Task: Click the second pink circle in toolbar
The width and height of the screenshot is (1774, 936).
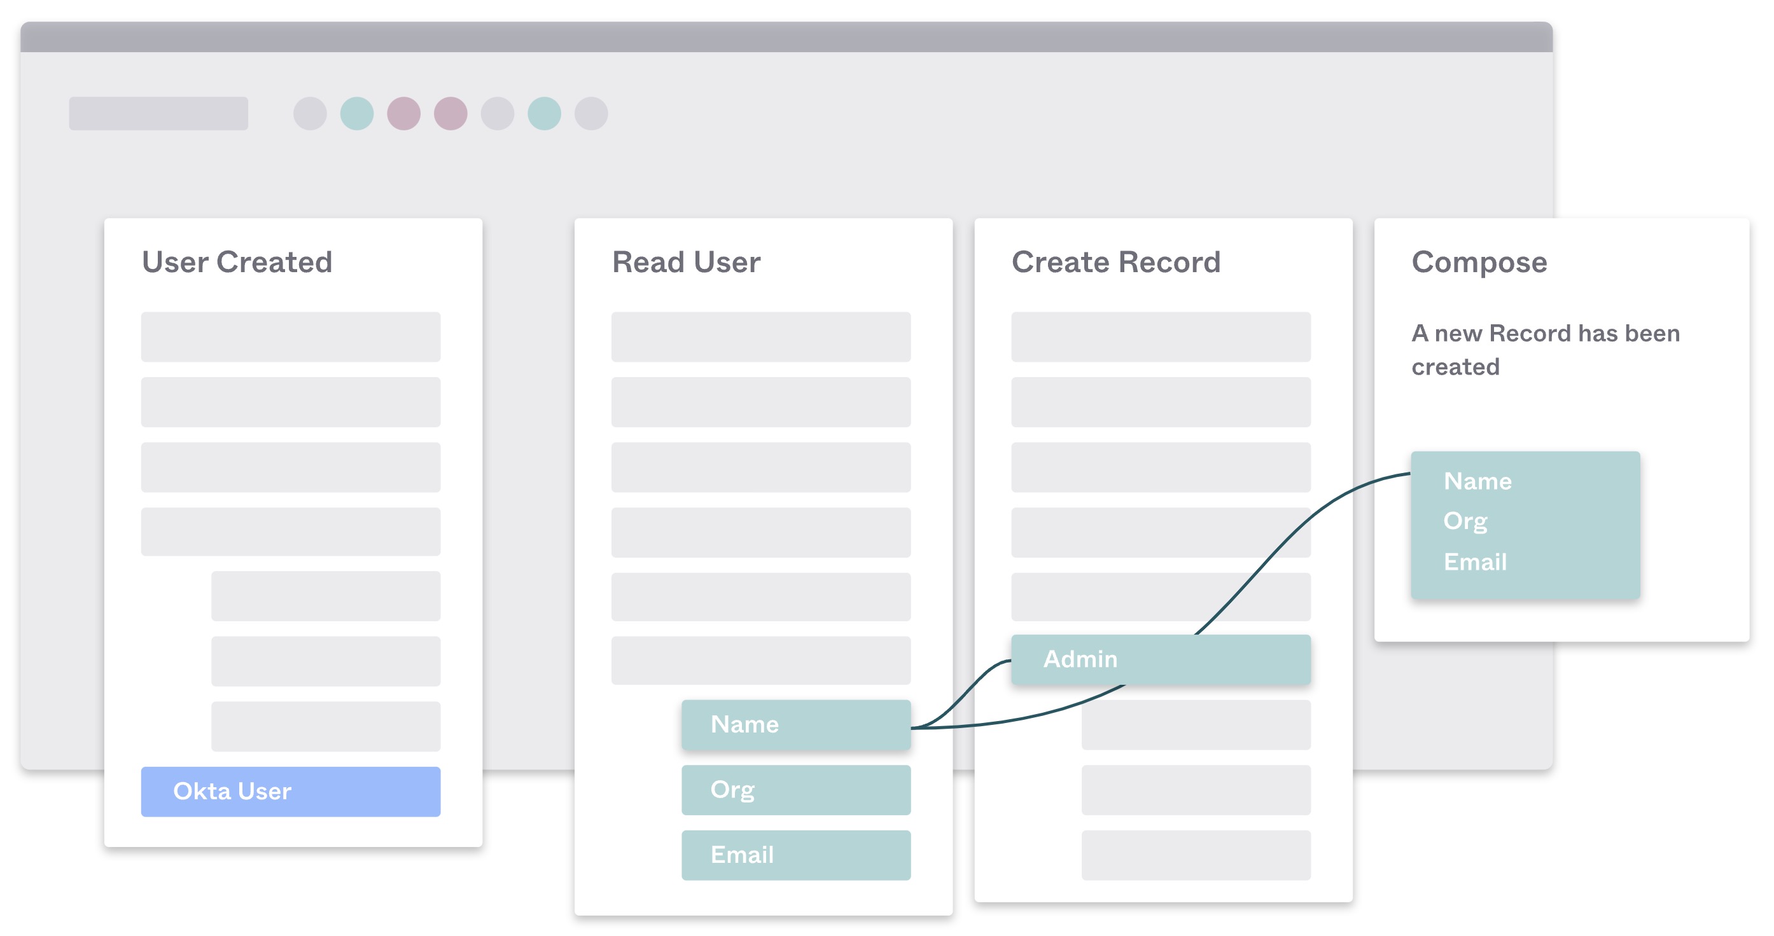Action: tap(450, 114)
